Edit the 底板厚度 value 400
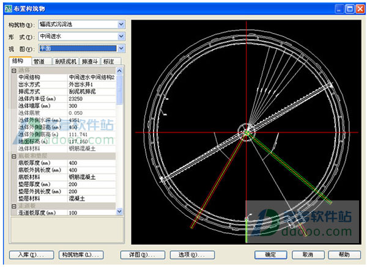 (x=92, y=163)
